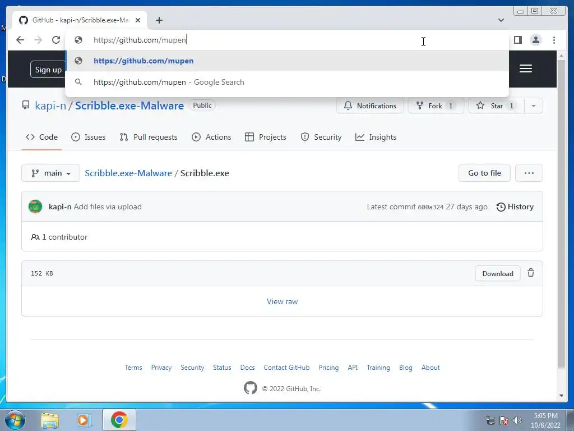The height and width of the screenshot is (431, 574).
Task: Click Scribble.exe-Malware in the file breadcrumb
Action: [x=128, y=173]
